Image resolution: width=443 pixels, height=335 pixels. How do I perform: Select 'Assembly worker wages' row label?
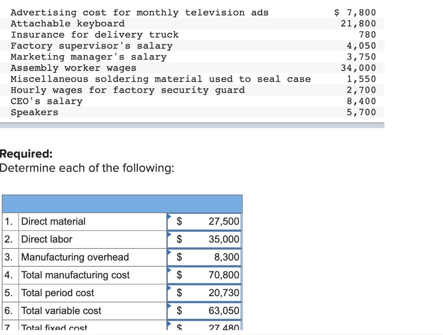[74, 68]
